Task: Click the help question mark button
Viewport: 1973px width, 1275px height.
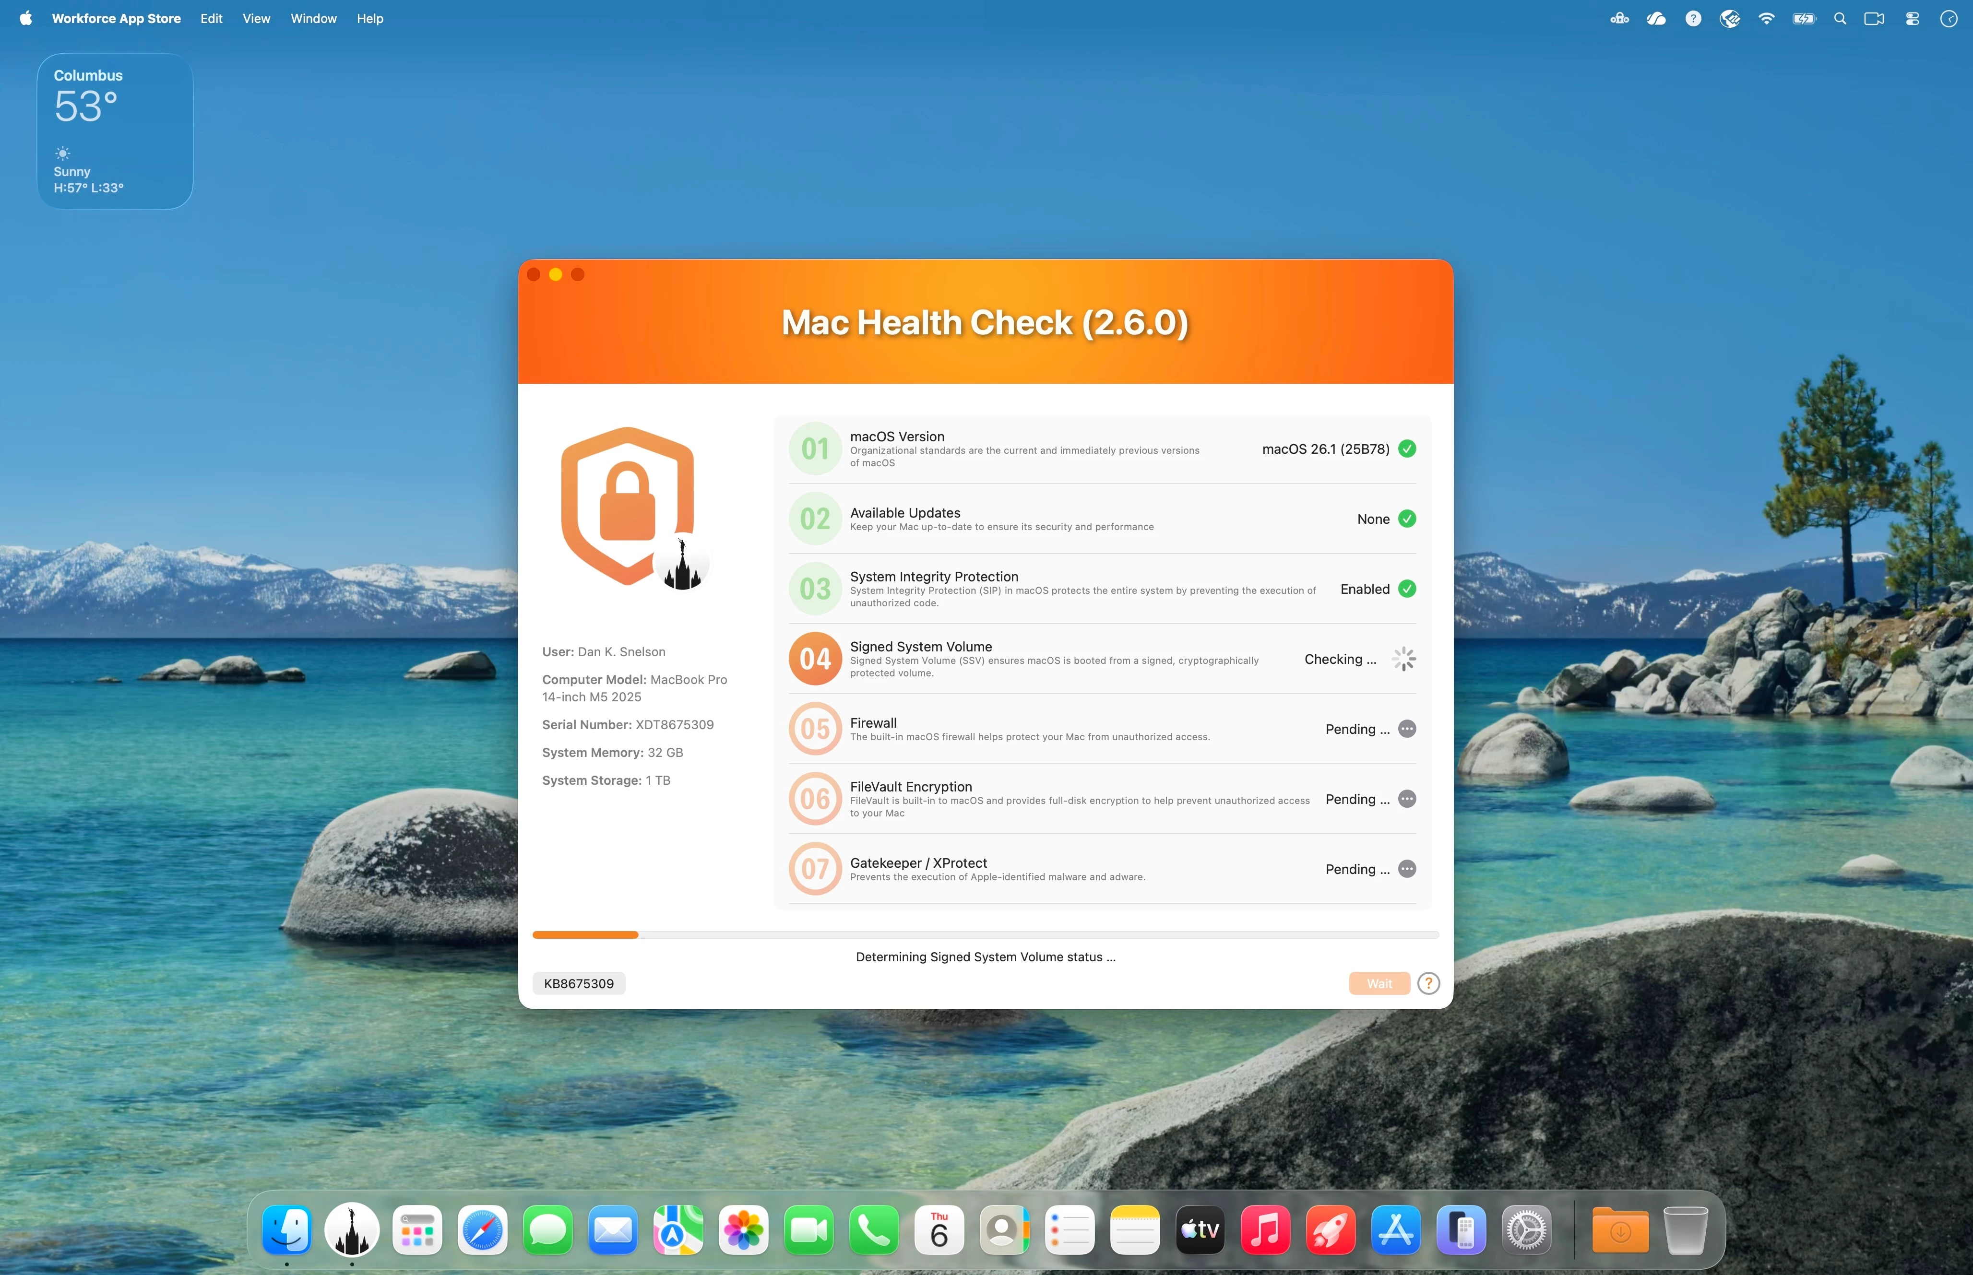Action: (1428, 983)
